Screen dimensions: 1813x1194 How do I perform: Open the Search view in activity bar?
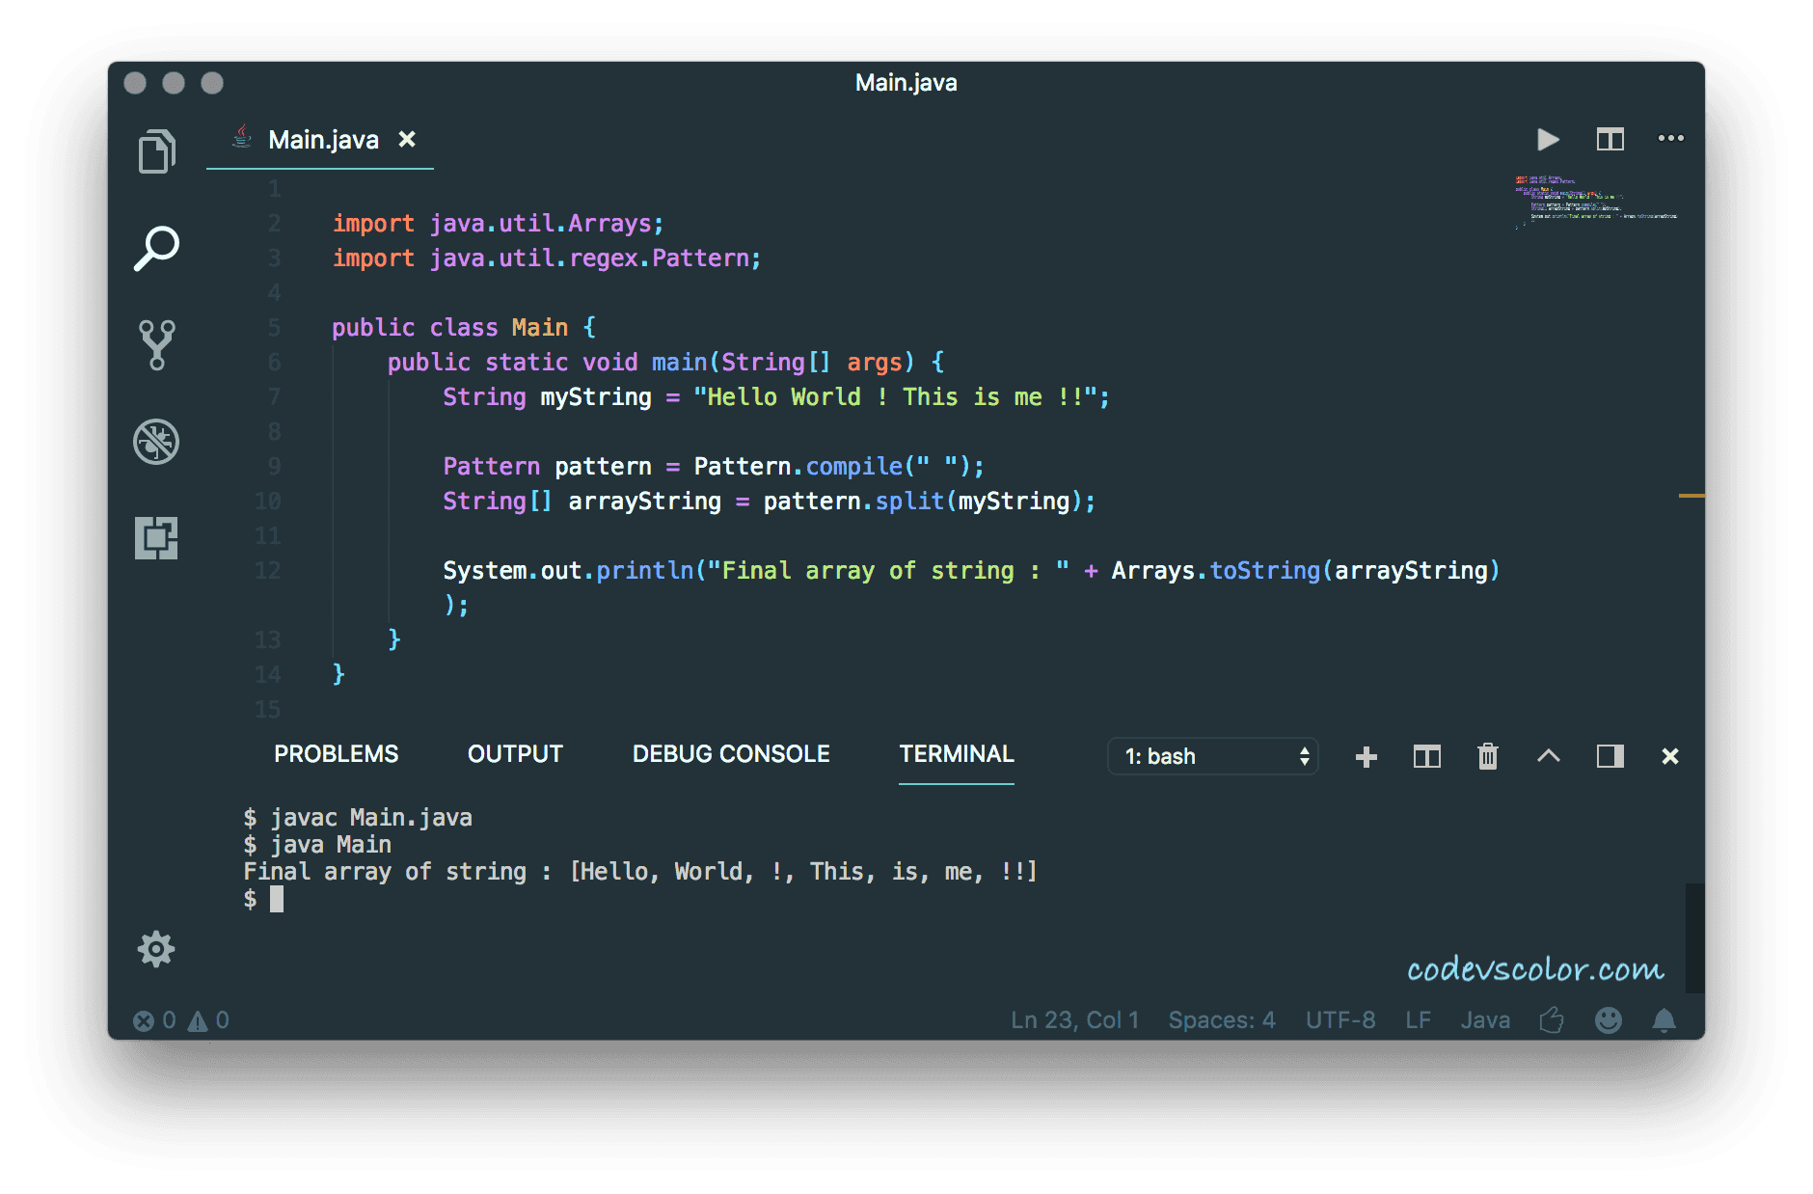coord(156,249)
